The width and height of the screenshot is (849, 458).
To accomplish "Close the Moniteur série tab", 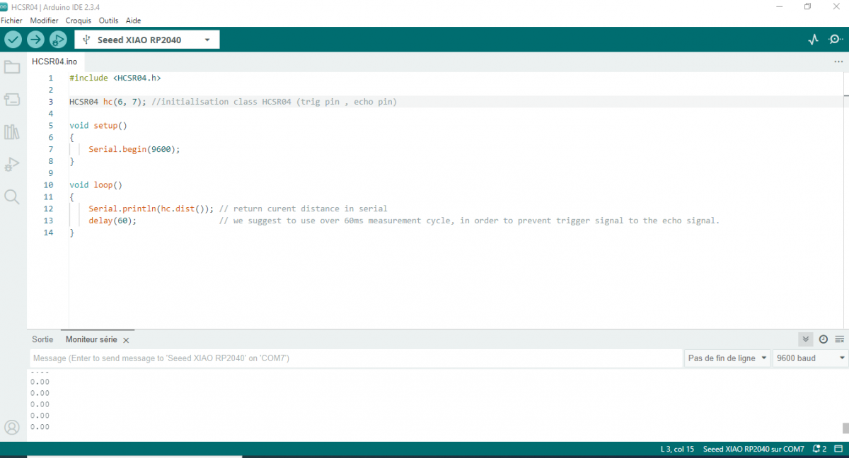I will [x=126, y=340].
